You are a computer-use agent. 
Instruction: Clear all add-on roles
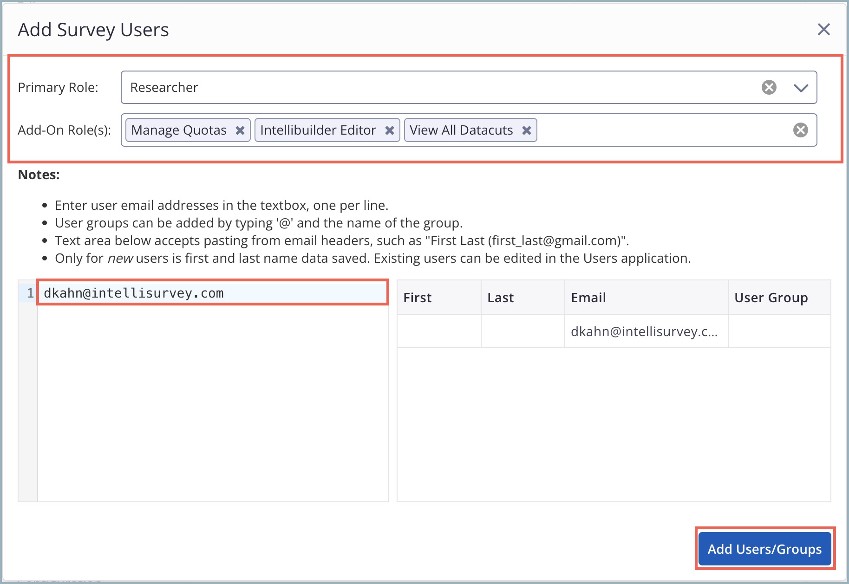click(x=800, y=130)
